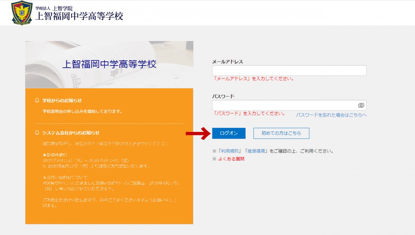415x235 pixels.
Task: Open the 利用規約 link
Action: 230,151
